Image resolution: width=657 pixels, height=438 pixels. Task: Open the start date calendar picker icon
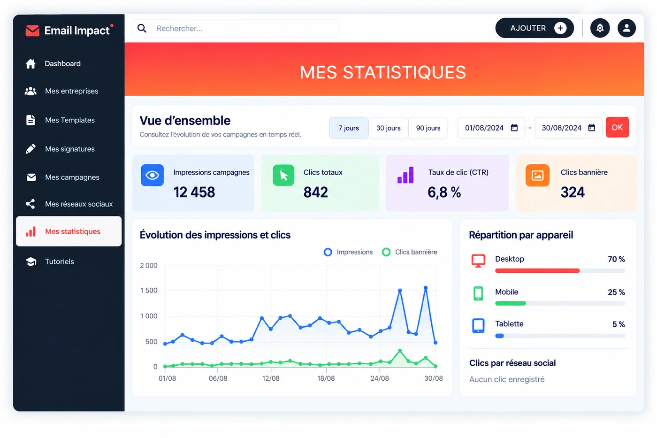tap(514, 128)
